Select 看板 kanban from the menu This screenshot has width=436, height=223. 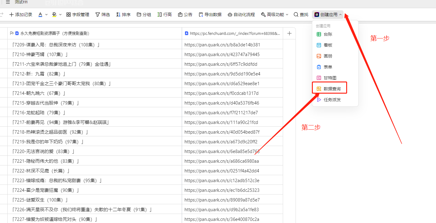click(335, 45)
